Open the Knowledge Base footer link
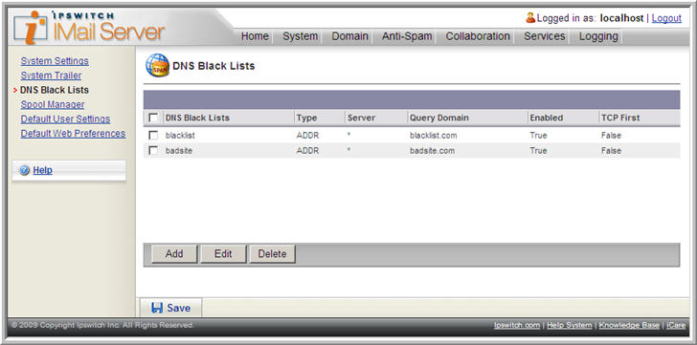Image resolution: width=697 pixels, height=345 pixels. pos(629,325)
